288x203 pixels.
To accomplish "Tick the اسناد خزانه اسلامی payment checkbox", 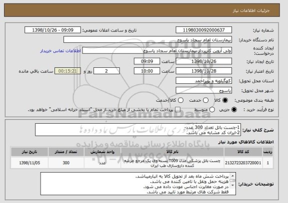I will [177, 110].
